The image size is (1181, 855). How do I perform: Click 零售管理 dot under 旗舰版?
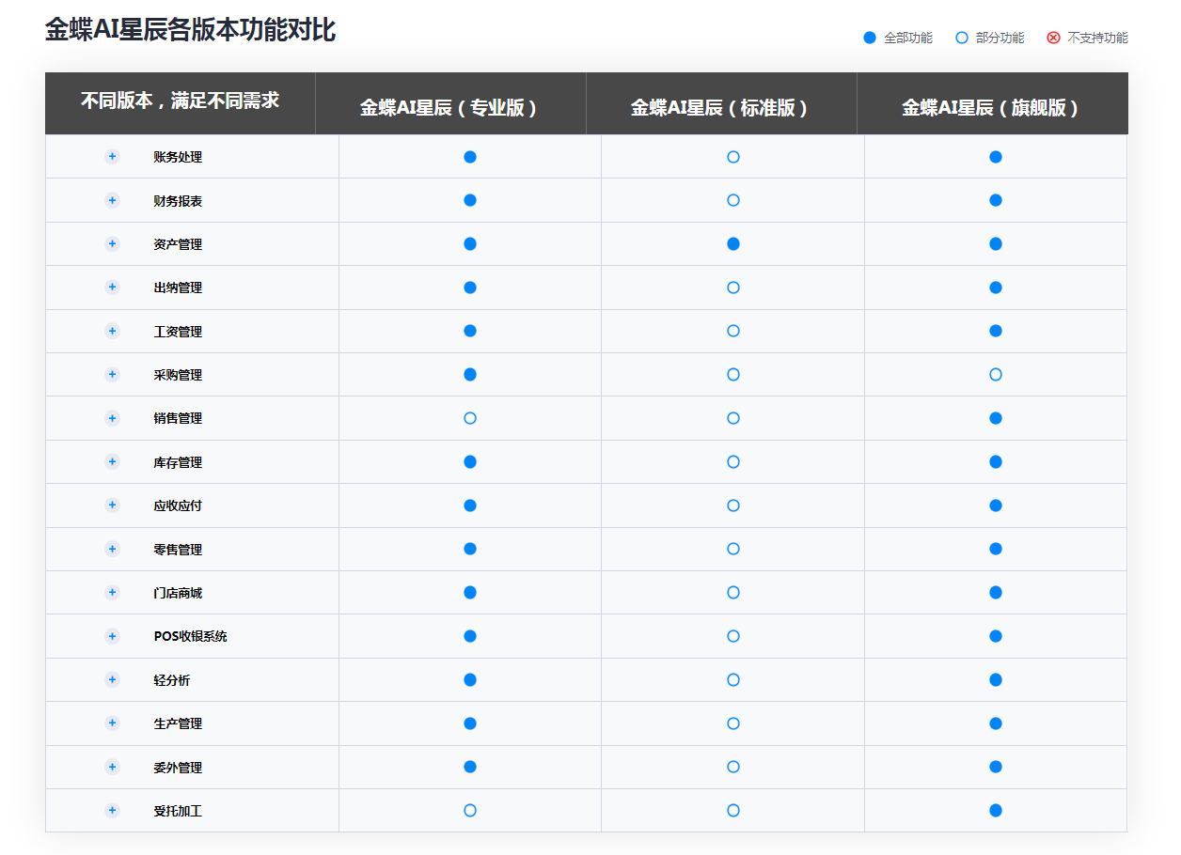[996, 549]
